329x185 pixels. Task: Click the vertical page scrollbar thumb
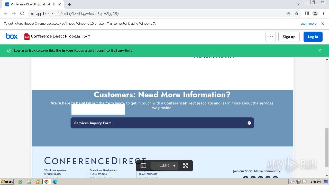327,147
